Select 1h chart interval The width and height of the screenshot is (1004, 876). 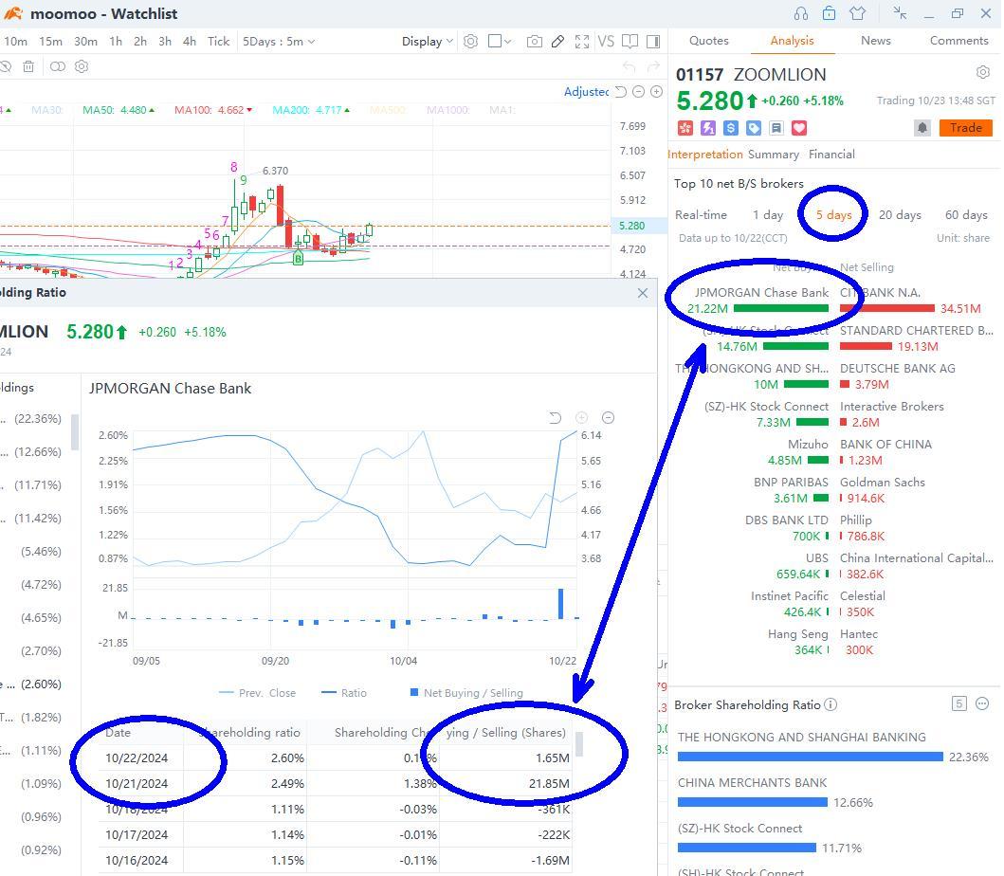(x=116, y=42)
